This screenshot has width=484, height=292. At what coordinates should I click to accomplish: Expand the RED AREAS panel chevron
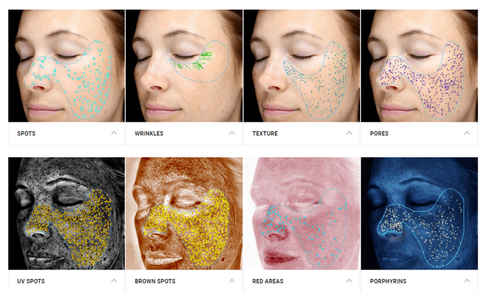pyautogui.click(x=349, y=280)
